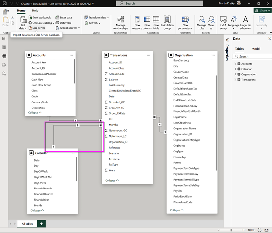Collapse the Organisation table card
Image resolution: width=272 pixels, height=233 pixels.
pyautogui.click(x=177, y=210)
